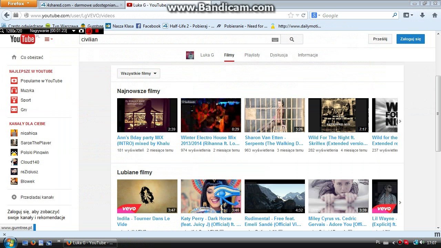Open the Dyskusja channel tab
Image resolution: width=441 pixels, height=248 pixels.
pos(279,55)
